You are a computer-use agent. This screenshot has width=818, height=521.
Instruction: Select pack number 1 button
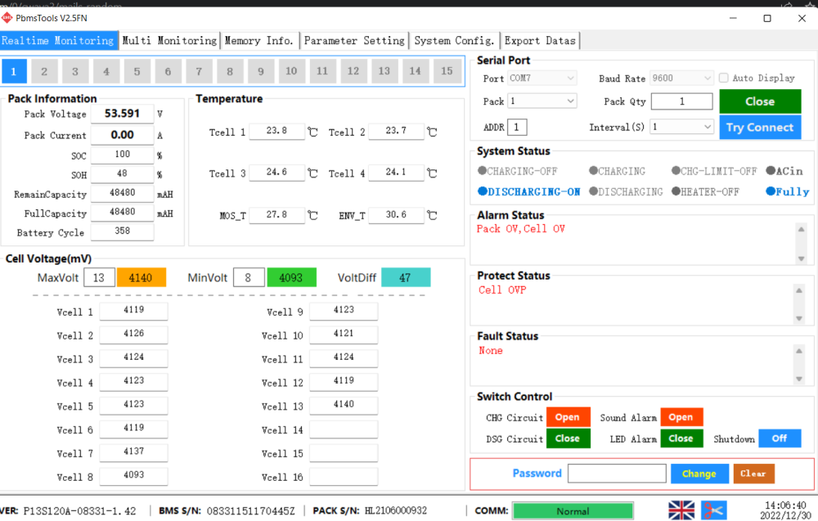14,71
